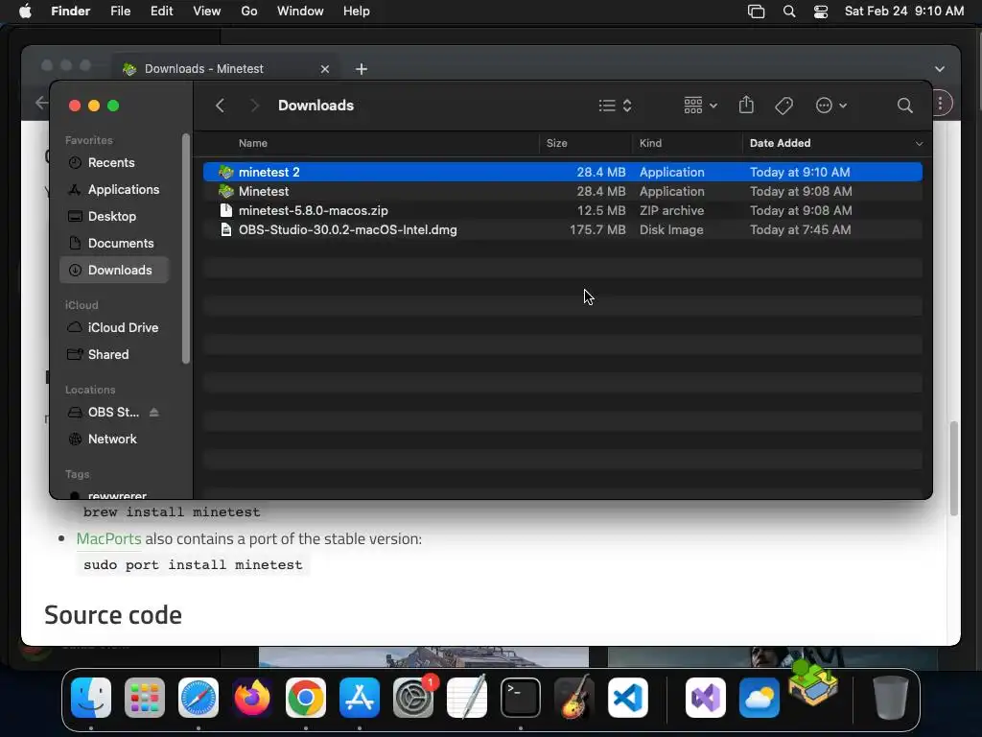Go back in Finder Downloads window
Image resolution: width=982 pixels, height=737 pixels.
[220, 106]
